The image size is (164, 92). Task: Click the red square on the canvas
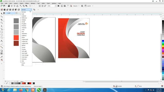16,38
